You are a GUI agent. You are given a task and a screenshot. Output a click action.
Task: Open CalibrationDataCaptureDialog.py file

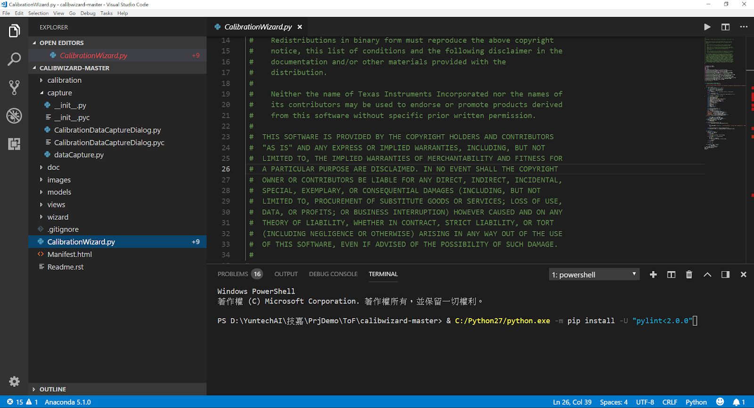tap(117, 130)
